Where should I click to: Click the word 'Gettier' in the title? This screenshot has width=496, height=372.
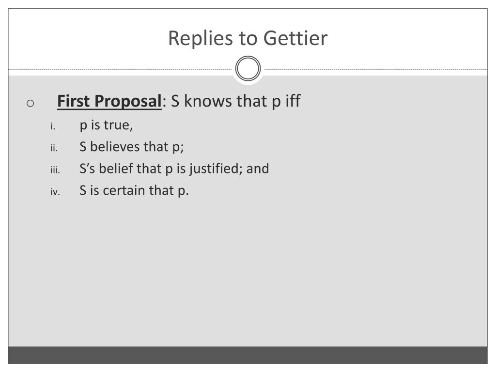[x=295, y=38]
